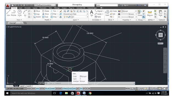Toggle SNAP mode in status bar
This screenshot has width=174, height=100.
[33, 88]
